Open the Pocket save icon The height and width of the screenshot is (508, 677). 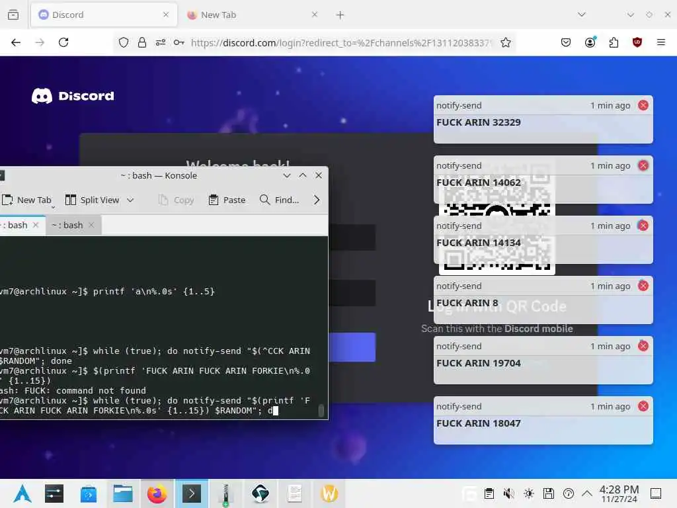[x=566, y=42]
